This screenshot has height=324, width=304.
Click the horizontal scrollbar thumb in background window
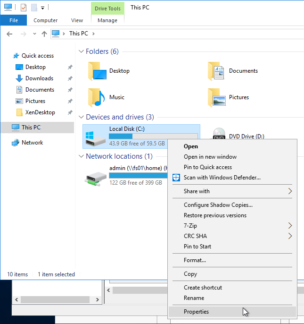[x=55, y=299]
